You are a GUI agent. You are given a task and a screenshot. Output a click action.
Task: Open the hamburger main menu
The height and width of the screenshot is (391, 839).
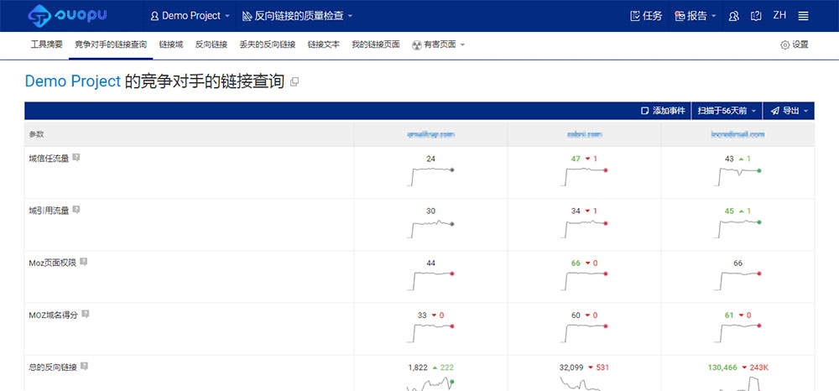tap(803, 16)
